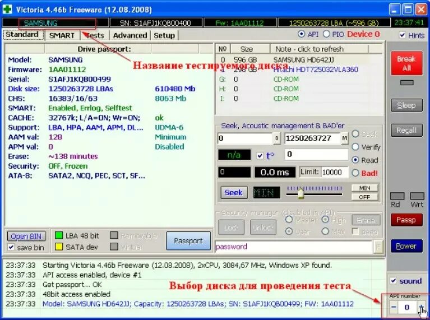Click the 23:37:41 clock display
The width and height of the screenshot is (430, 320).
[x=409, y=23]
